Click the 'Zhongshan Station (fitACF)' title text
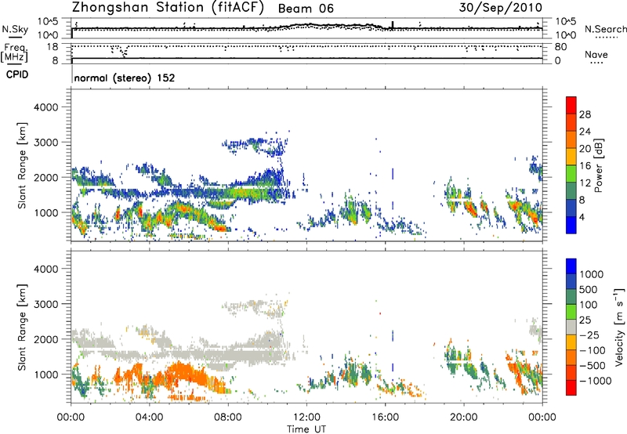Image resolution: width=627 pixels, height=434 pixels. tap(168, 8)
